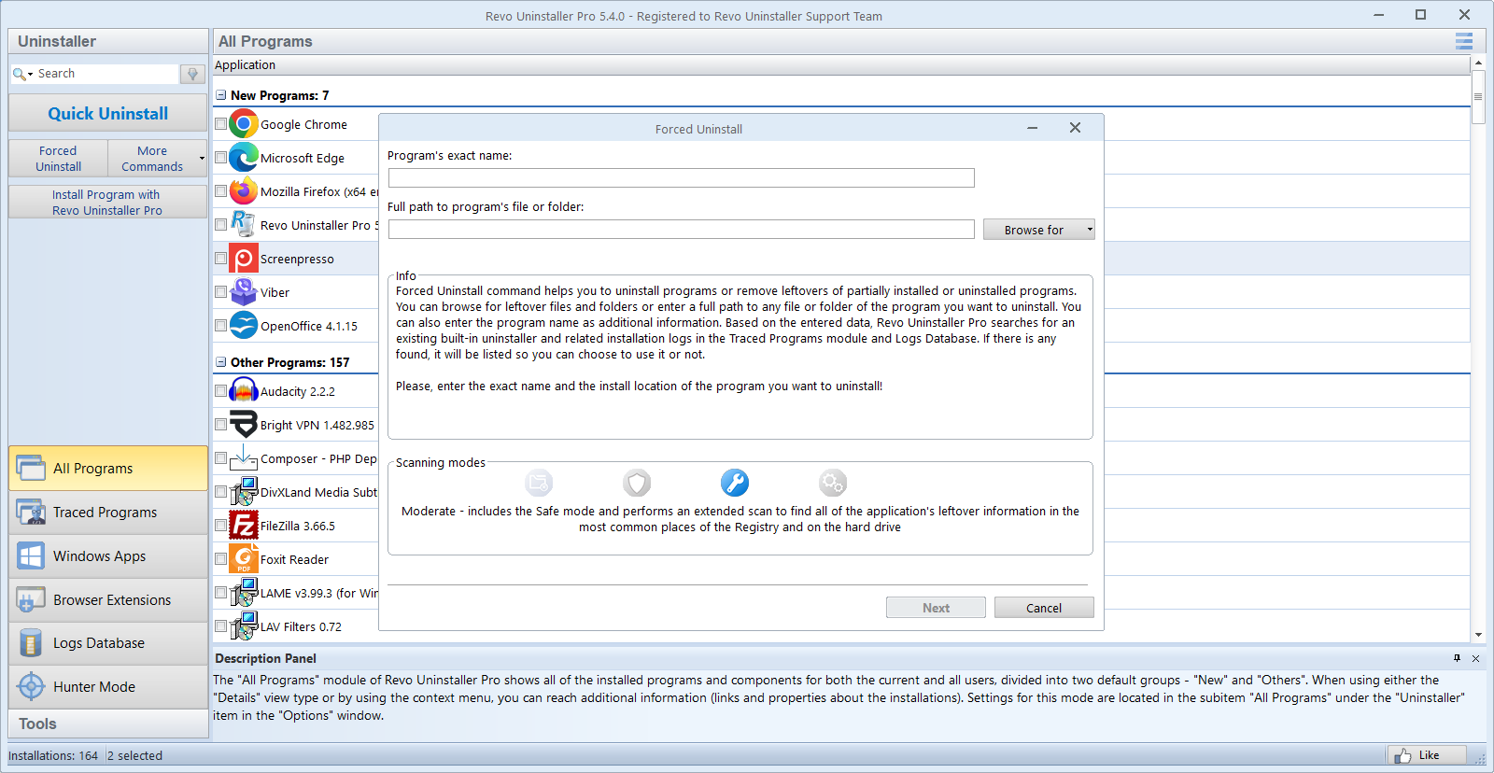Open the hamburger menu icon in All Programs
The image size is (1494, 773).
(1463, 41)
